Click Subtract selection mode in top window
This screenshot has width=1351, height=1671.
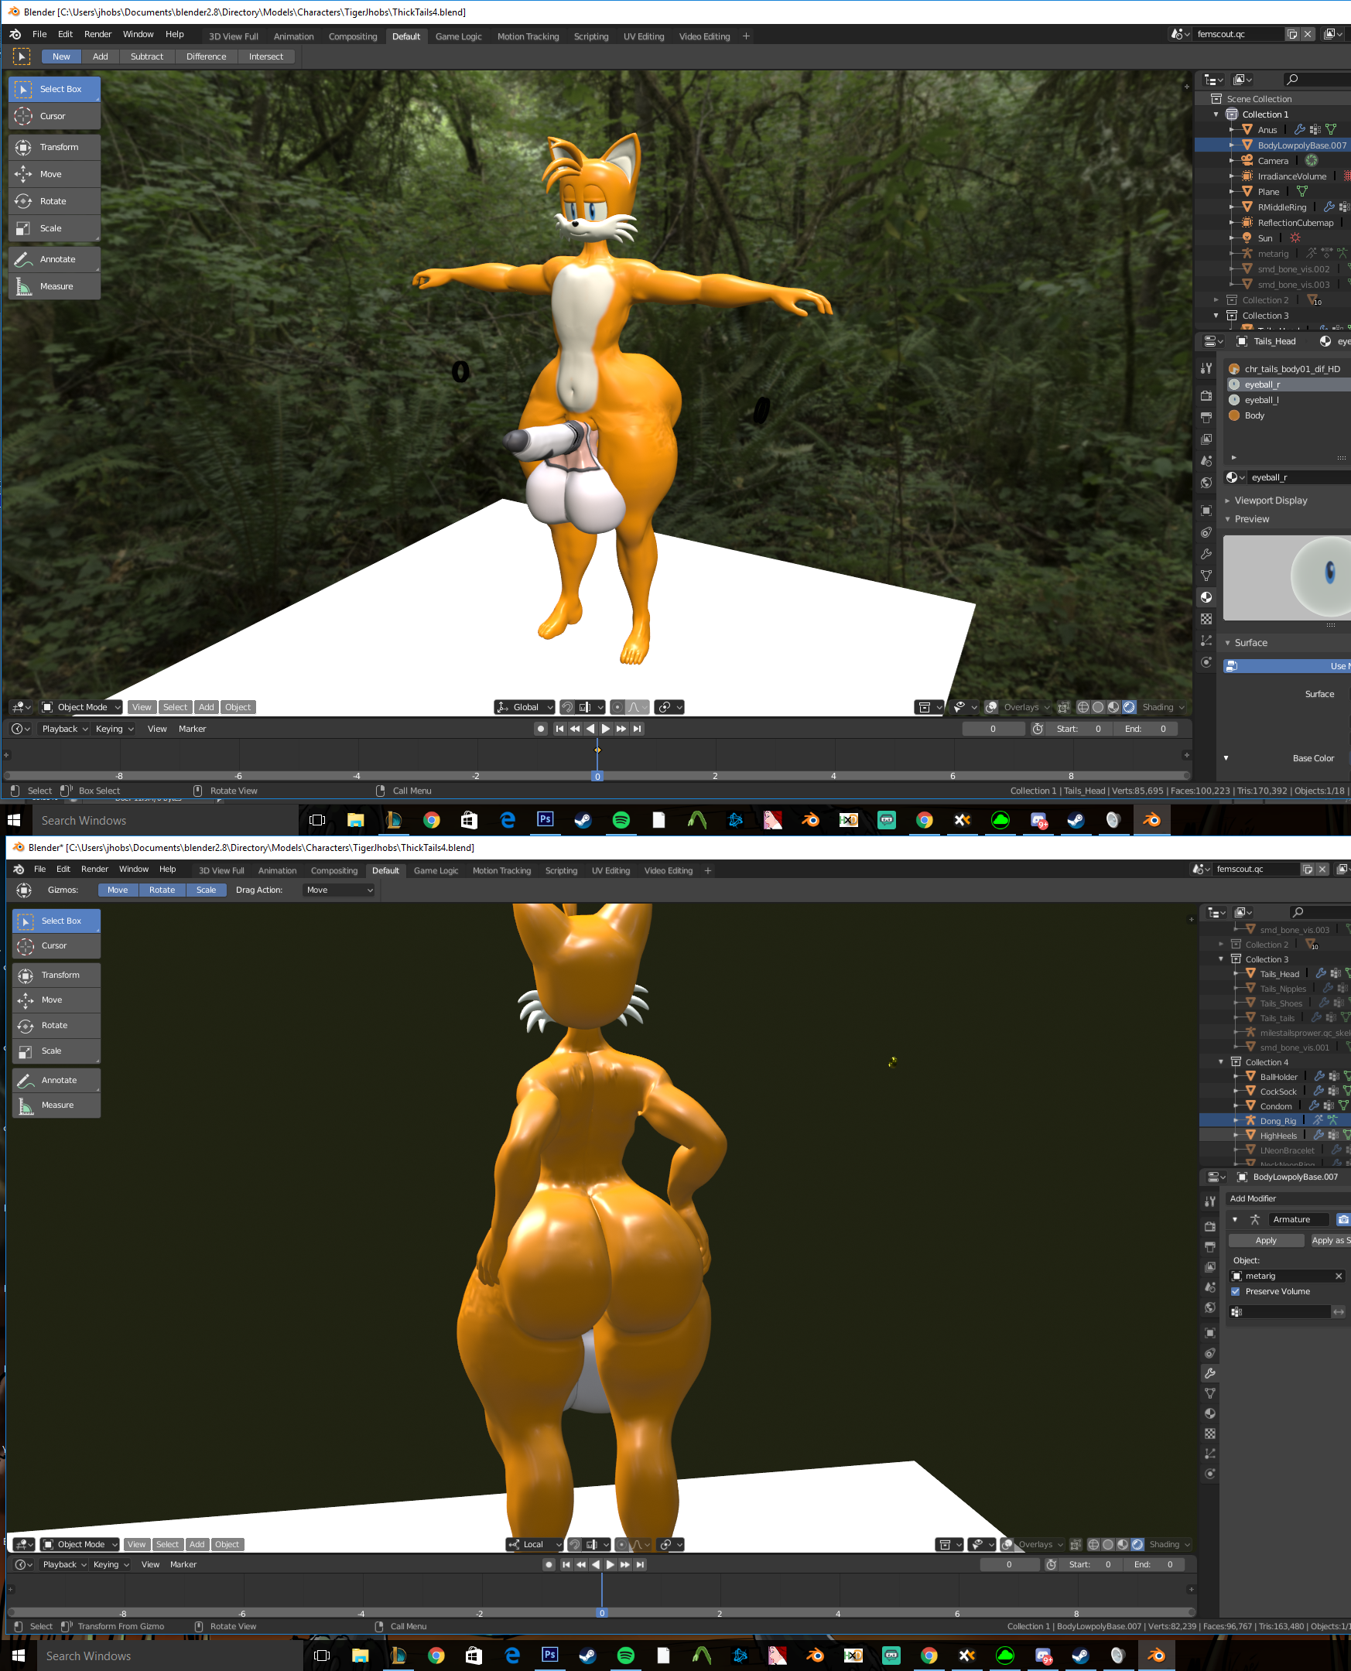click(147, 56)
